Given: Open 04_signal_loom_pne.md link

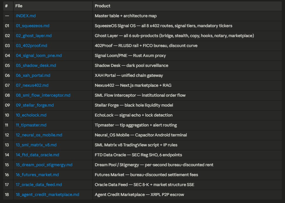Looking at the screenshot, I should point(39,55).
